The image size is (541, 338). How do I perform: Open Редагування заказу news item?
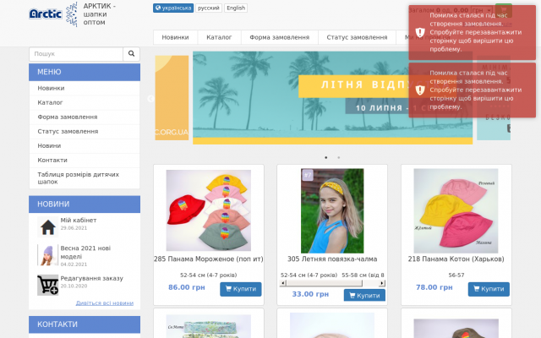coord(92,278)
